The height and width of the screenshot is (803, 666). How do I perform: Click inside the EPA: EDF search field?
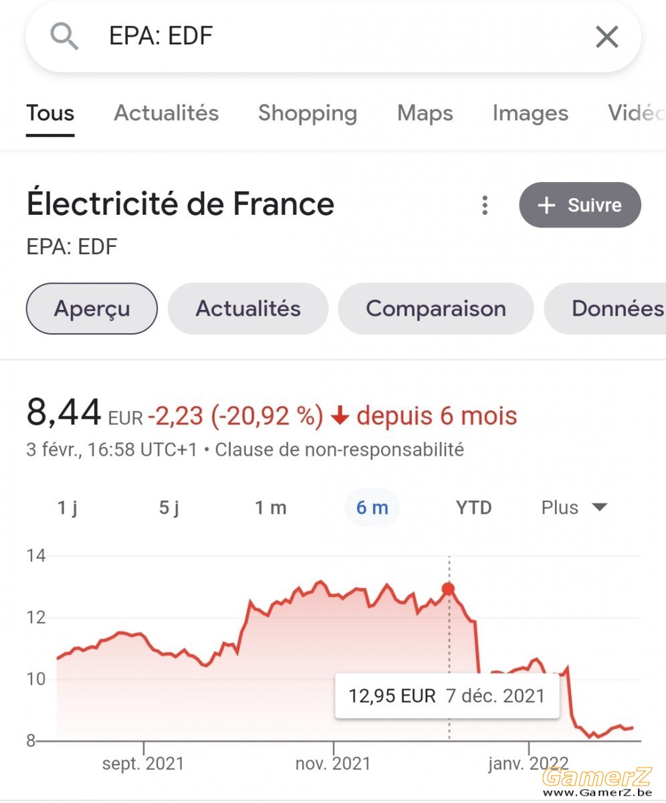click(x=333, y=37)
